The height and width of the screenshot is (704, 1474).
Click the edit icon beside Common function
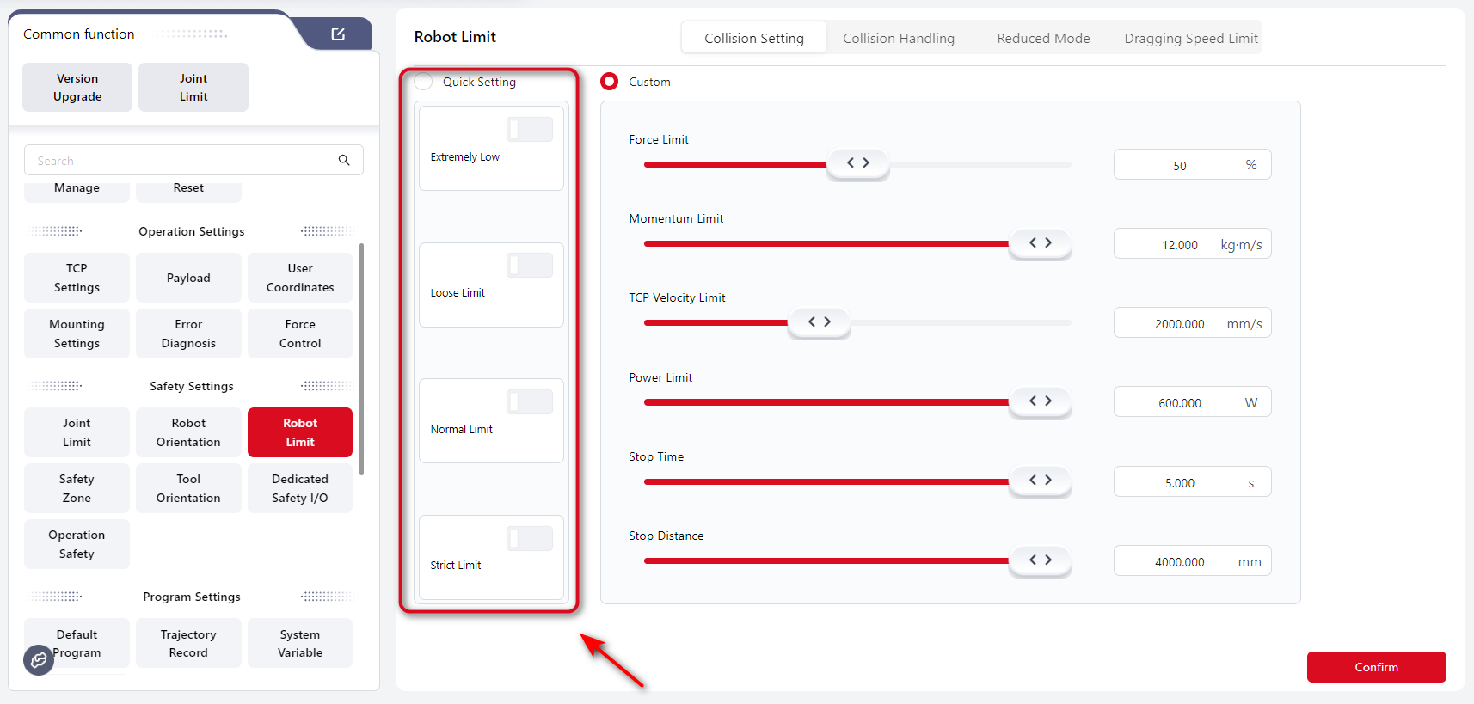point(338,34)
